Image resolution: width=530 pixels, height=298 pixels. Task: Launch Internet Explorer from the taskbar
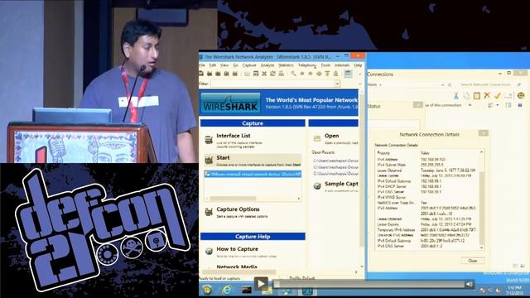[x=227, y=290]
